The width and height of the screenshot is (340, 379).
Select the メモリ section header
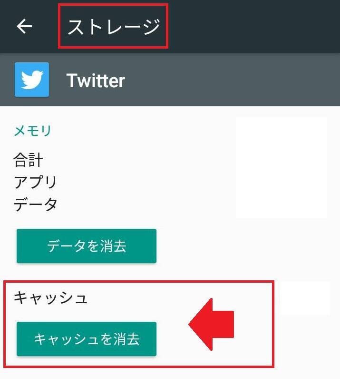click(x=33, y=131)
